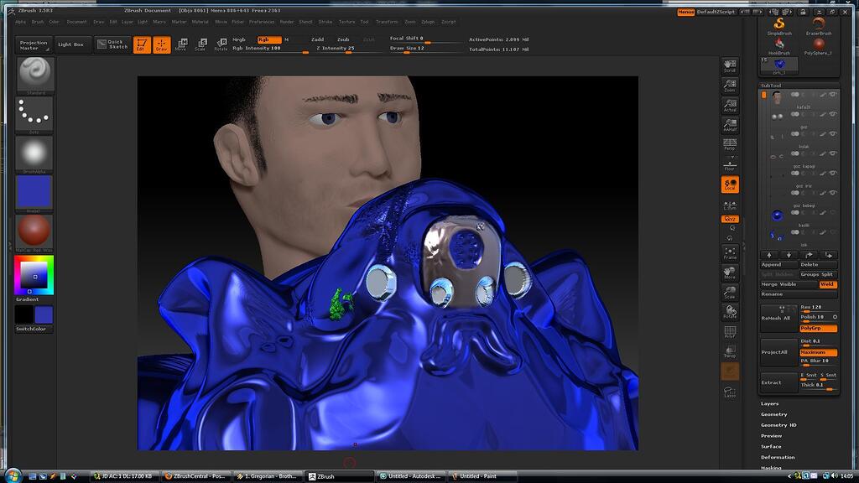This screenshot has width=859, height=483.
Task: Open the Tool menu
Action: 362,23
